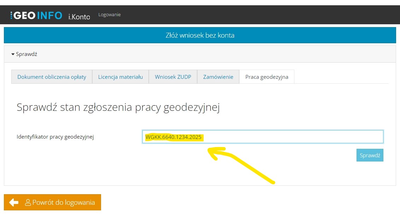
Task: Collapse the Sprawdź section using caret triangle
Action: [x=13, y=55]
